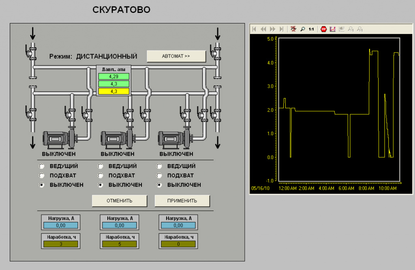
Task: Reset trend to 1:1 scale
Action: [311, 29]
